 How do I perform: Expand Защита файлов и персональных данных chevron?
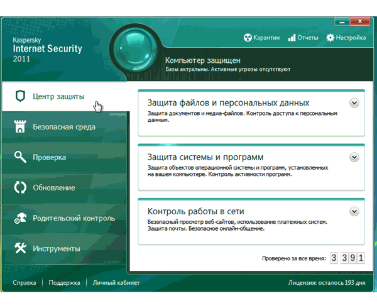click(x=354, y=103)
